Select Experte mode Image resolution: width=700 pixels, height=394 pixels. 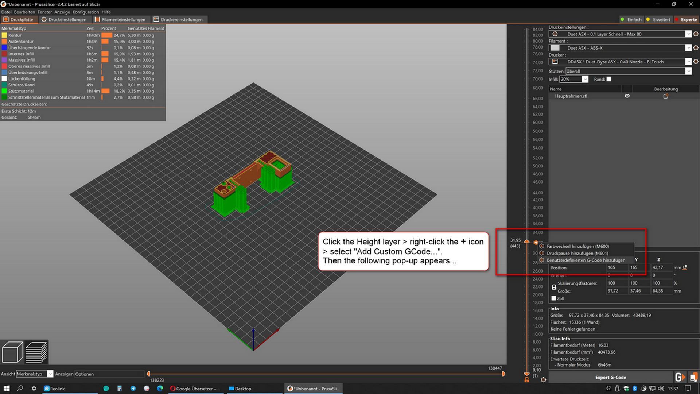tap(686, 20)
